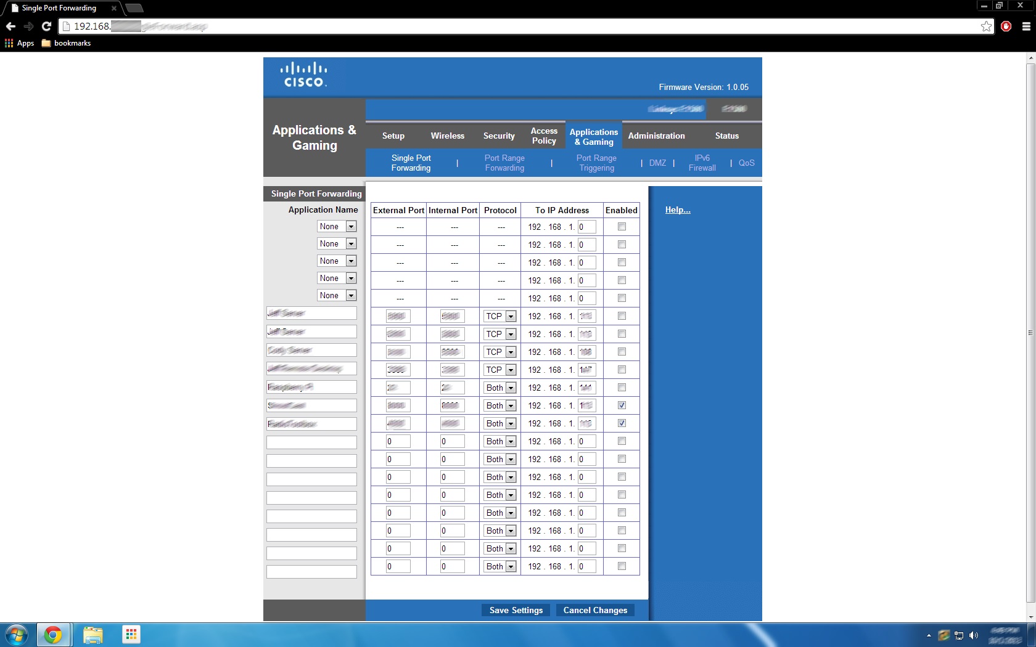Enable forwarding in the last table row
The width and height of the screenshot is (1036, 647).
tap(622, 566)
